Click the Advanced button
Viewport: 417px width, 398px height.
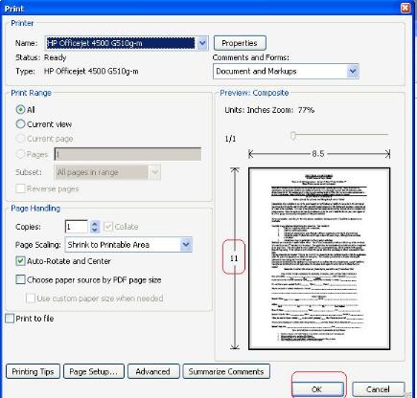click(x=153, y=371)
